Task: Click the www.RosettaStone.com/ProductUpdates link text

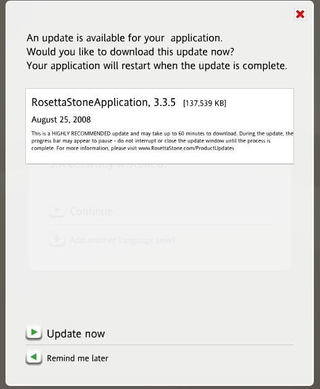Action: coord(186,149)
